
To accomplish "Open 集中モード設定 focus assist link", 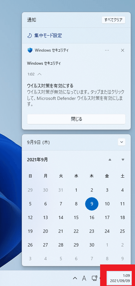I will pos(45,35).
